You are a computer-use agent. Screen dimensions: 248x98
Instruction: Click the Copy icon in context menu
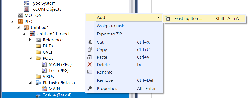point(90,50)
